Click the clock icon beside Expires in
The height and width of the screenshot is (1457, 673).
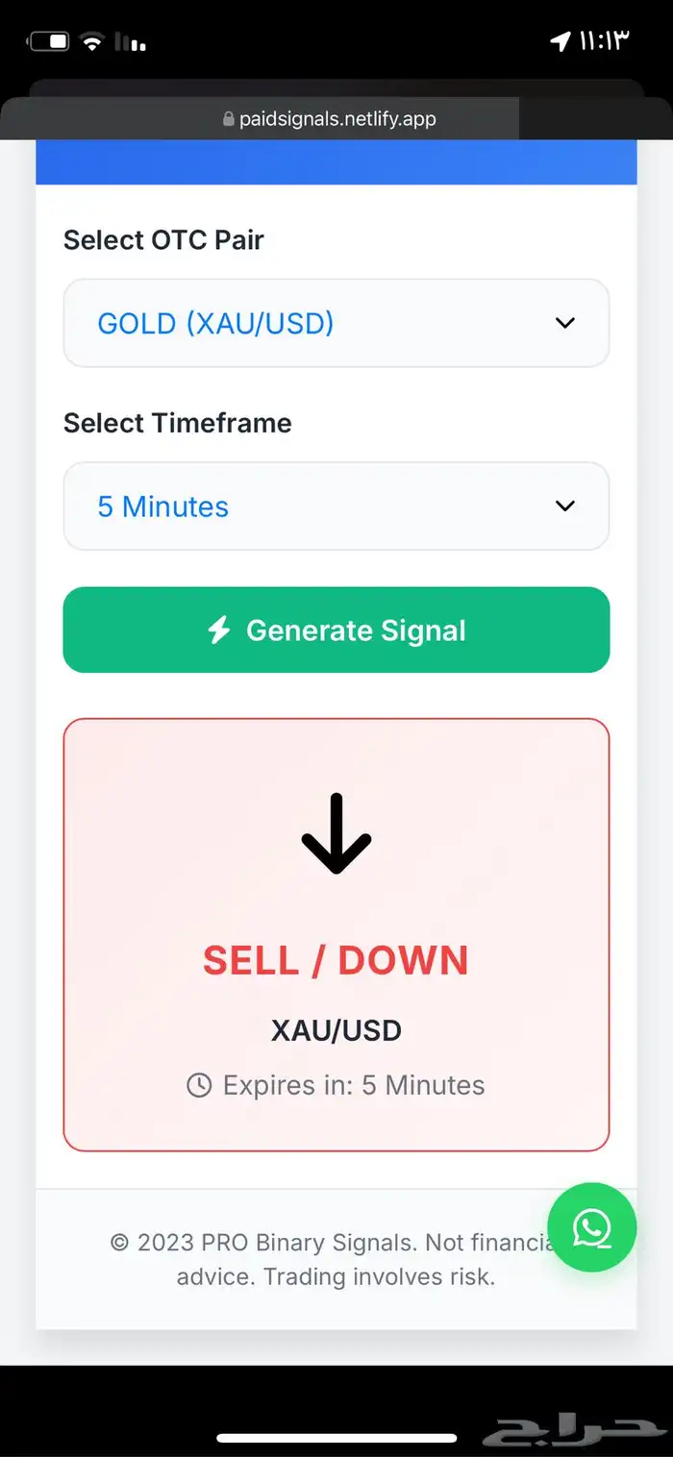point(199,1086)
